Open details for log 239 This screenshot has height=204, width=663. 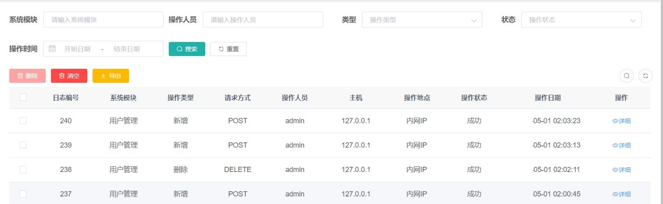click(621, 146)
